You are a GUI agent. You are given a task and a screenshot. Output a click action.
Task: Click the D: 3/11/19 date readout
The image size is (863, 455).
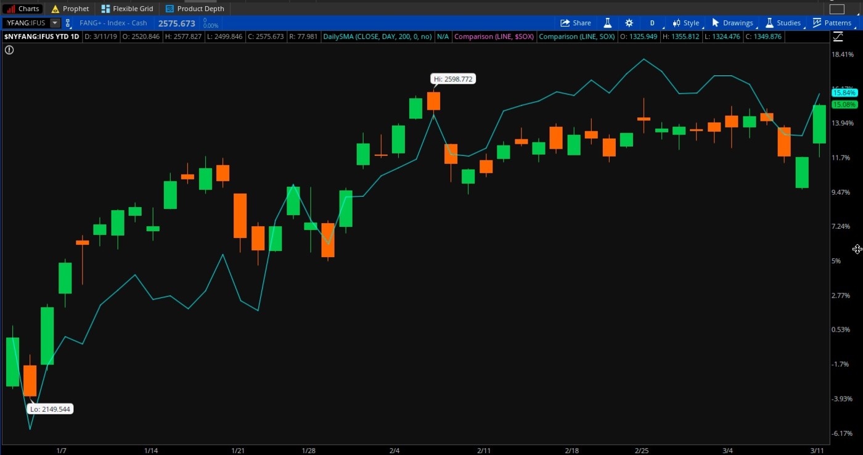100,36
